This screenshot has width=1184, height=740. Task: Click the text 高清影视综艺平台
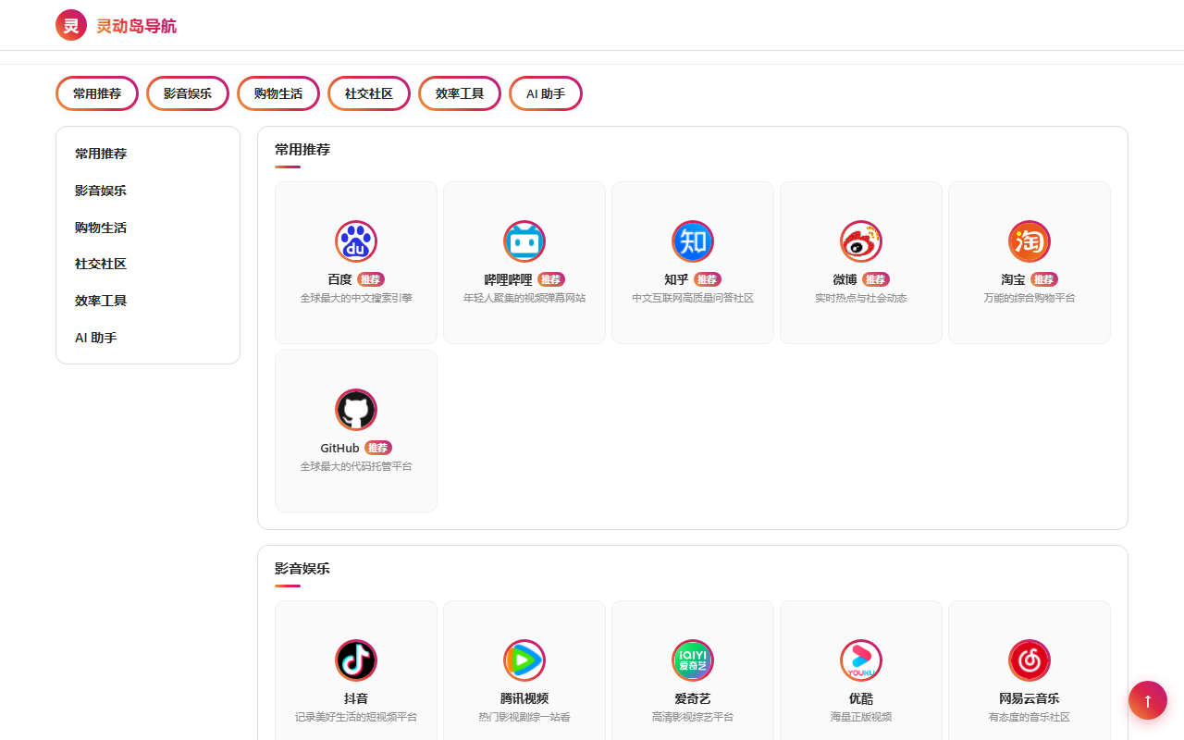click(693, 717)
